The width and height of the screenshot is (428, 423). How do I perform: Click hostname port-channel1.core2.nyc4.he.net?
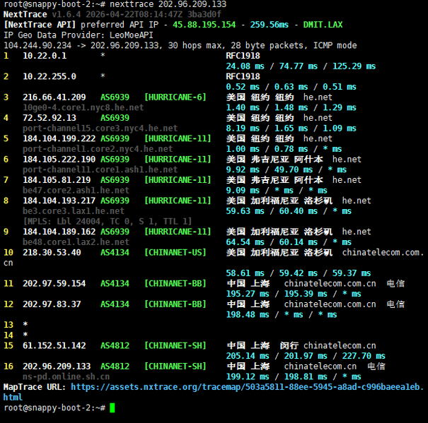[x=98, y=149]
